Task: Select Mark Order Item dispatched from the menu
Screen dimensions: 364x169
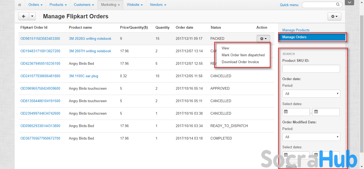Action: tap(243, 55)
